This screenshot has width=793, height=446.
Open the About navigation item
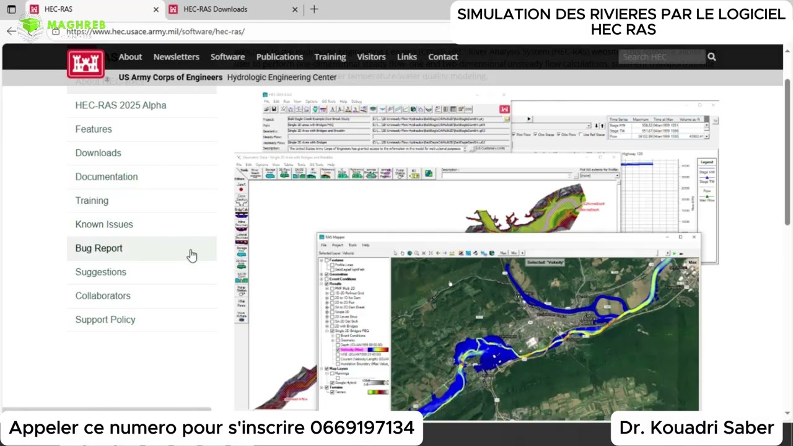pos(130,57)
